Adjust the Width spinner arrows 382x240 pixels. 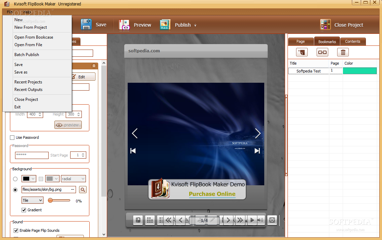click(40, 114)
